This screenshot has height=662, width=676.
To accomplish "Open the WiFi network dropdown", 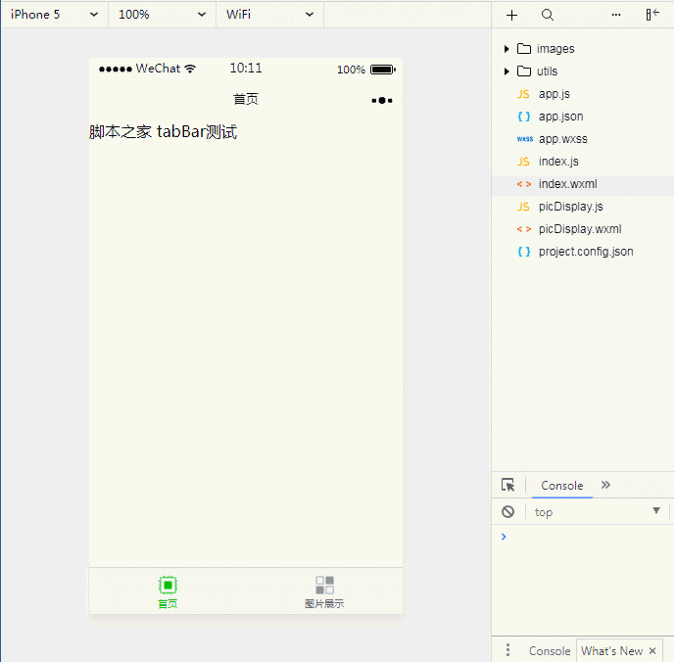I will tap(269, 15).
